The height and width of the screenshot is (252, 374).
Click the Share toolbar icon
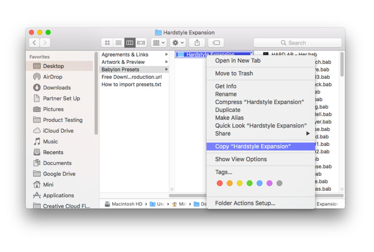[x=197, y=43]
